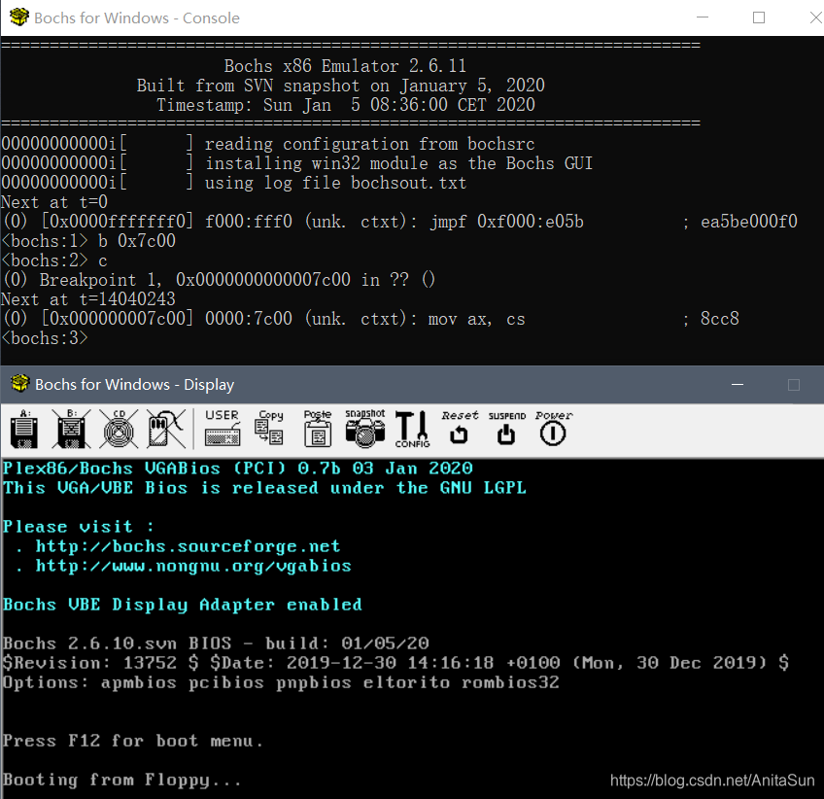Image resolution: width=824 pixels, height=799 pixels.
Task: Click the floppy A: drive icon
Action: click(x=24, y=429)
